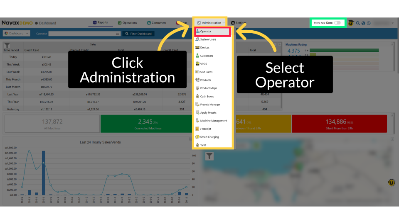
Task: Click the green Connected Machines tile
Action: pos(147,124)
